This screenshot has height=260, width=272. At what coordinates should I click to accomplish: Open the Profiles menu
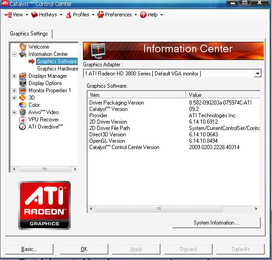click(80, 15)
